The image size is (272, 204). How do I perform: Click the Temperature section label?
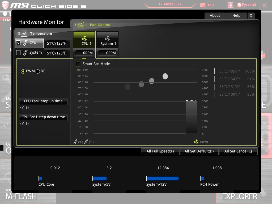[x=41, y=33]
